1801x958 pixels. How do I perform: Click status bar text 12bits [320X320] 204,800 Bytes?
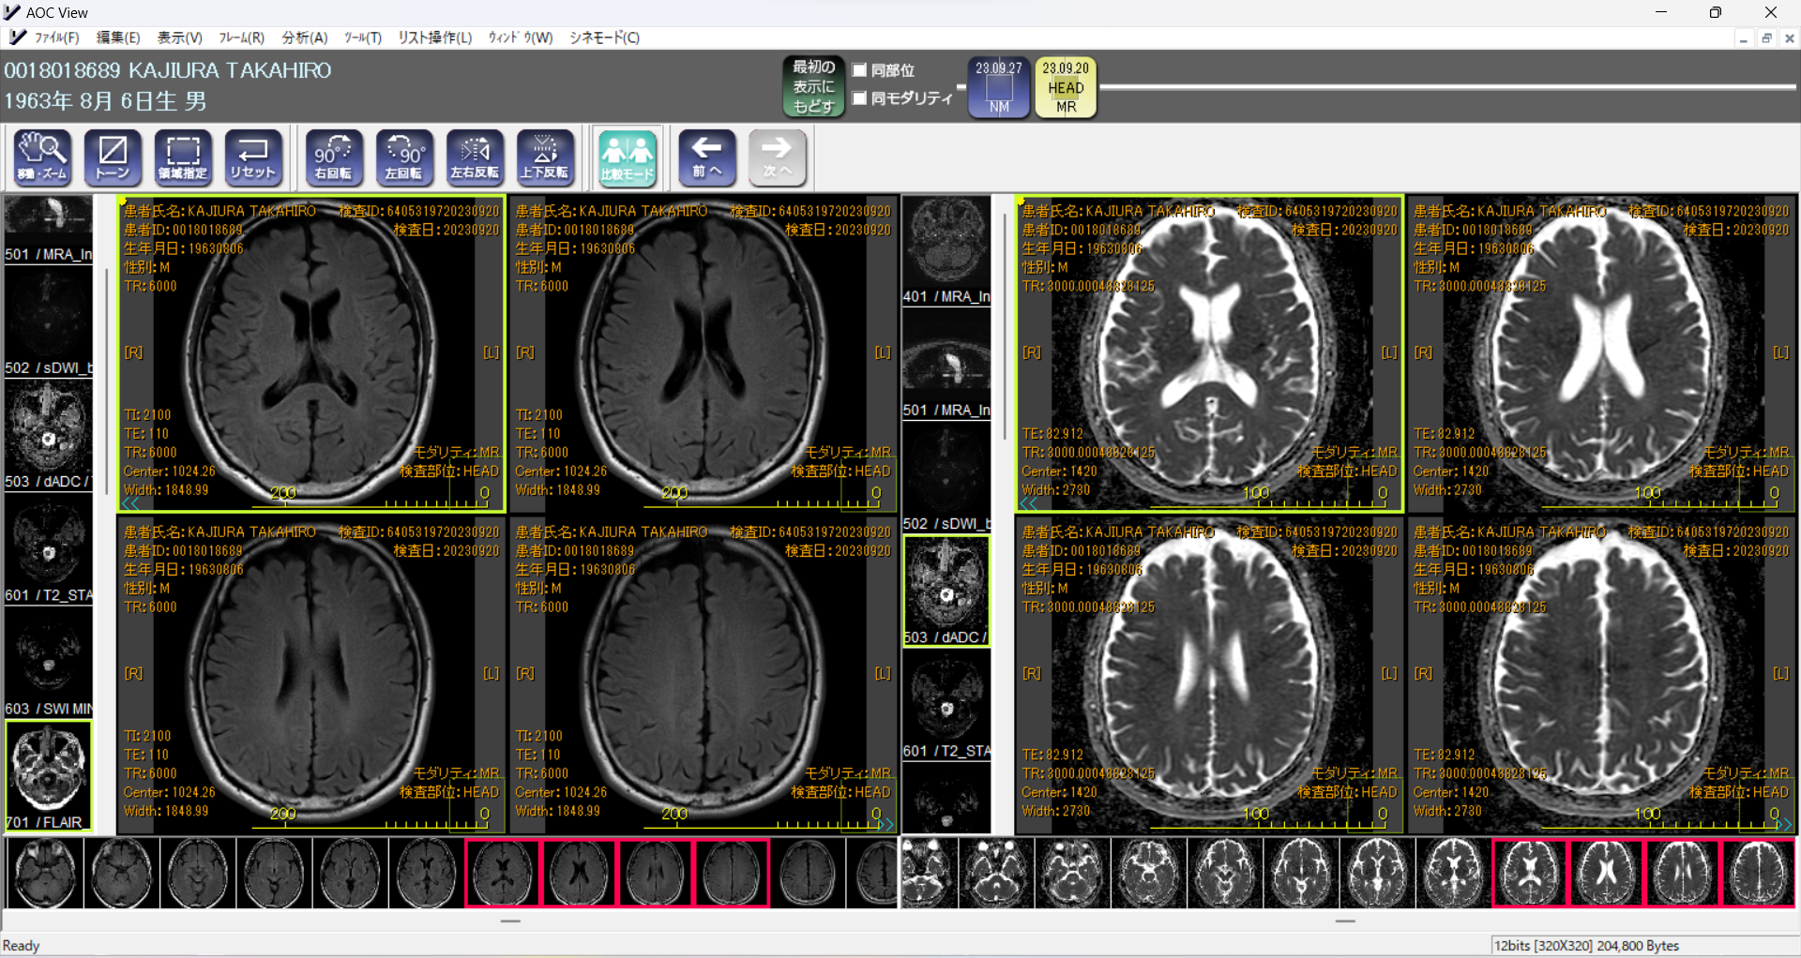1586,946
